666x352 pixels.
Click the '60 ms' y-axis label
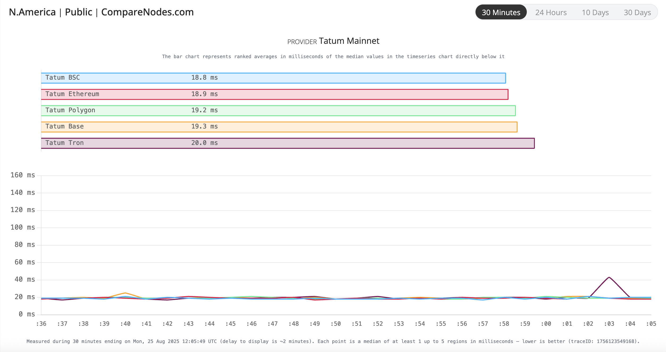(x=25, y=262)
